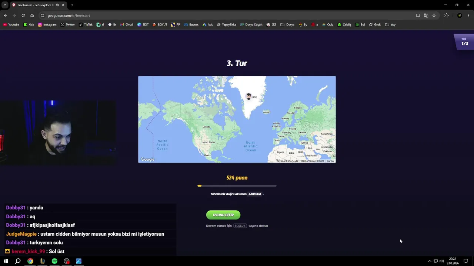Click the Google logo on the map
This screenshot has height=266, width=474.
pos(147,160)
